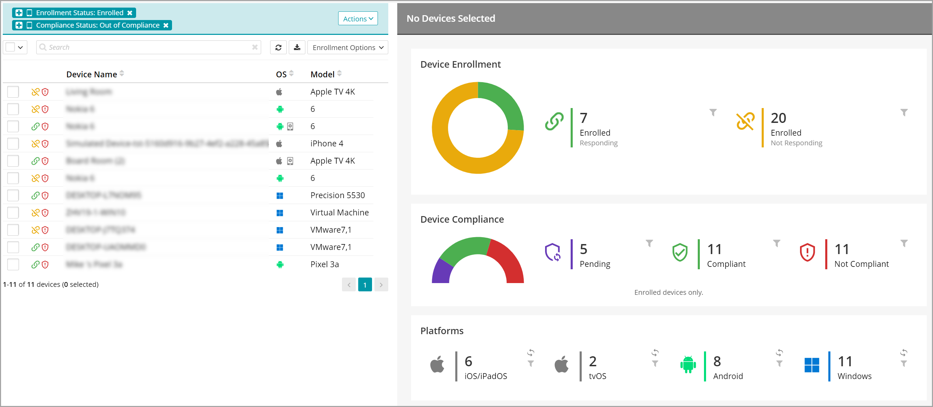This screenshot has height=407, width=933.
Task: Open the Actions dropdown
Action: (358, 19)
